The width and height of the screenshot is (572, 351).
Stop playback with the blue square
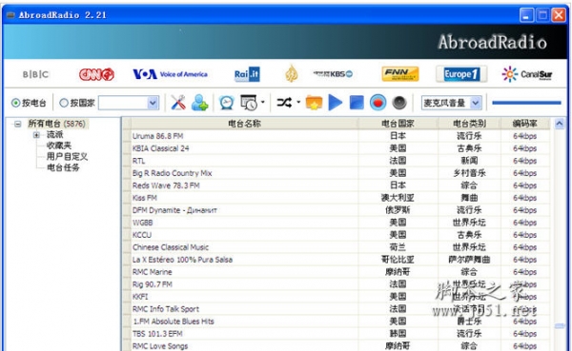click(357, 103)
